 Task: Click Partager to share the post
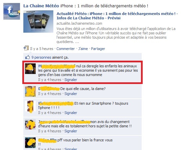98,49
